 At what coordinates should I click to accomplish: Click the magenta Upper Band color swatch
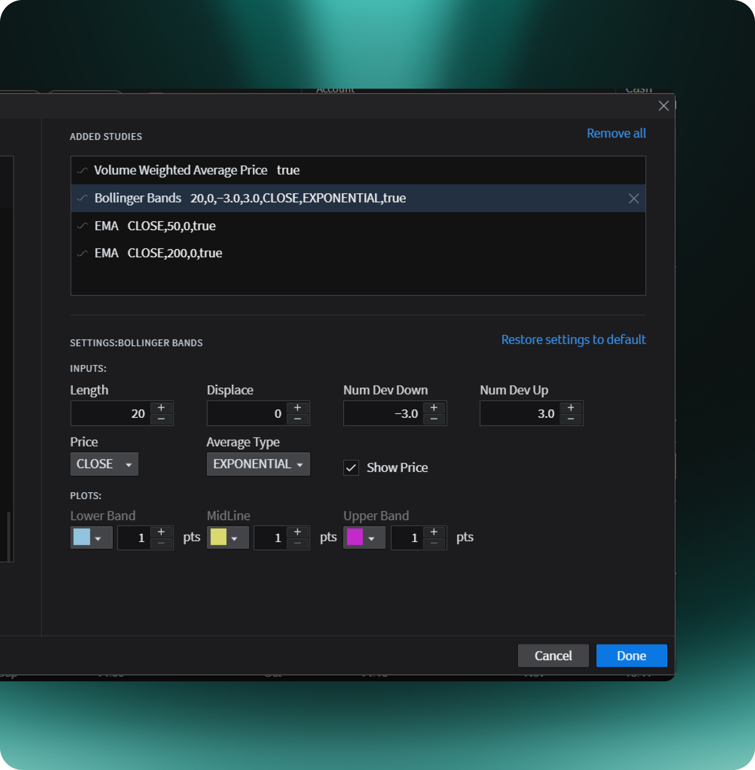pos(355,537)
